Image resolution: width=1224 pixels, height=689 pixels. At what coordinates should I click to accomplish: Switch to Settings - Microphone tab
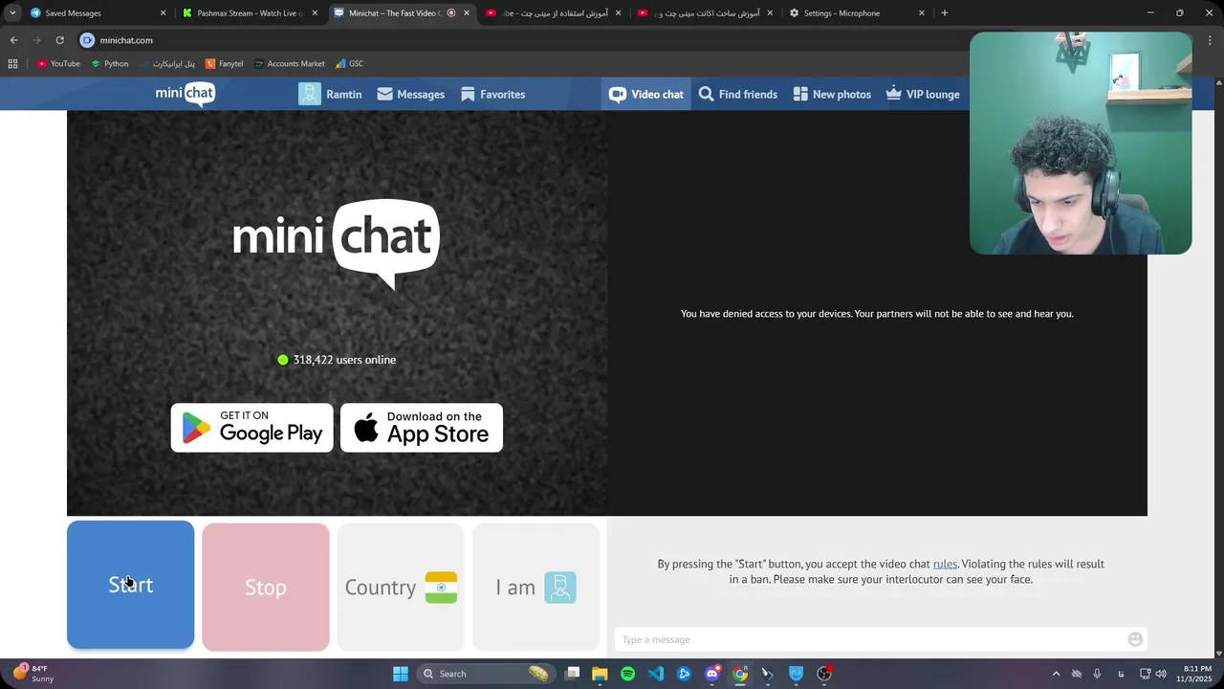coord(857,13)
